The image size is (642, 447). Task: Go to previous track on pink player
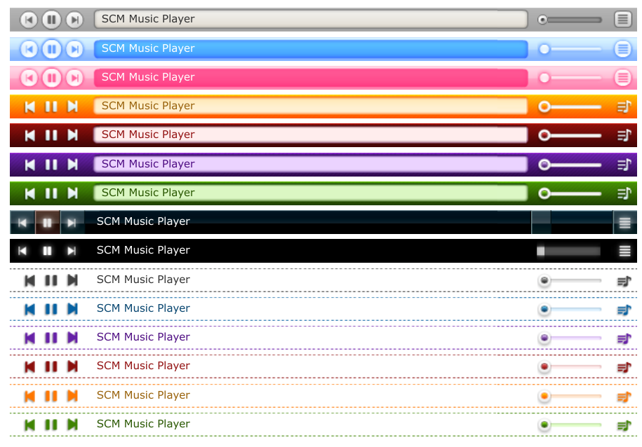[x=29, y=78]
